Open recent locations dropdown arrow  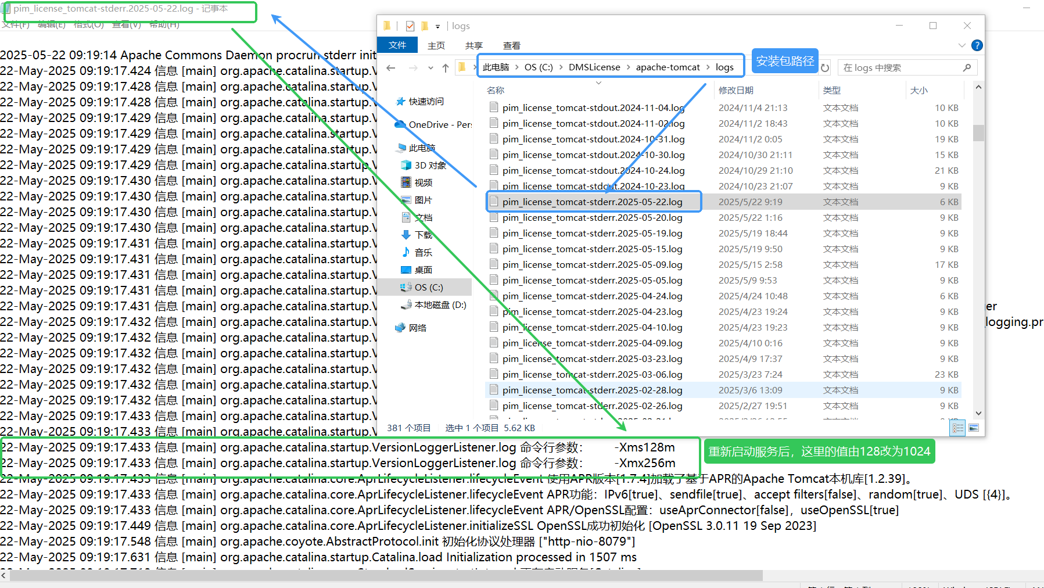[x=430, y=68]
